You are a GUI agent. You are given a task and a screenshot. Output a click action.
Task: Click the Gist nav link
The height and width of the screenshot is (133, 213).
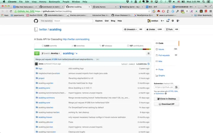pos(106,21)
